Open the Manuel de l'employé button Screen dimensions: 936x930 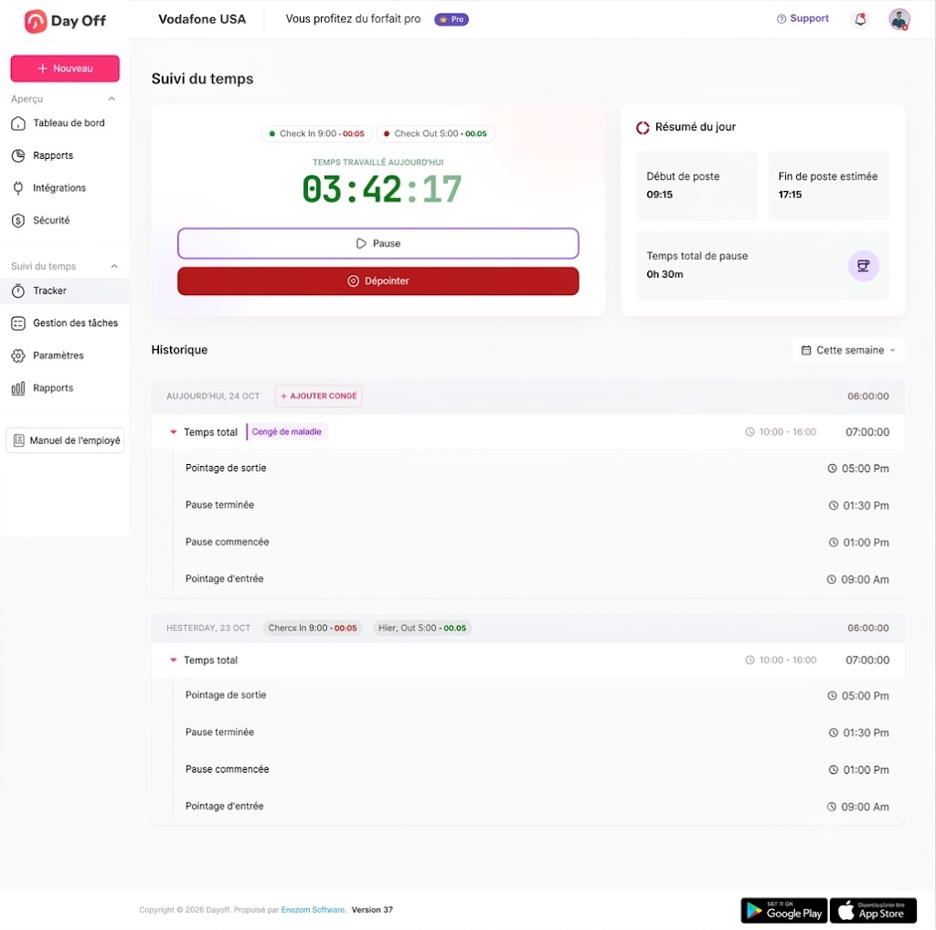click(65, 440)
